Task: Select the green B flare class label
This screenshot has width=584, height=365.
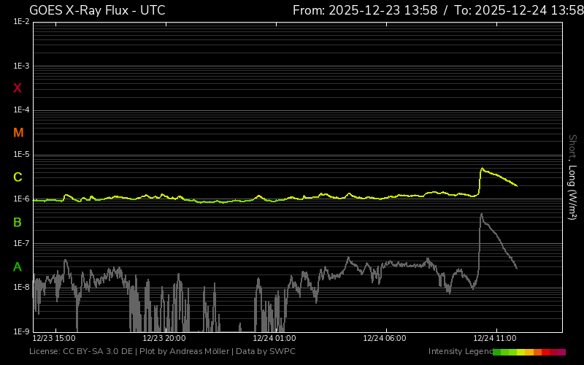Action: 18,222
